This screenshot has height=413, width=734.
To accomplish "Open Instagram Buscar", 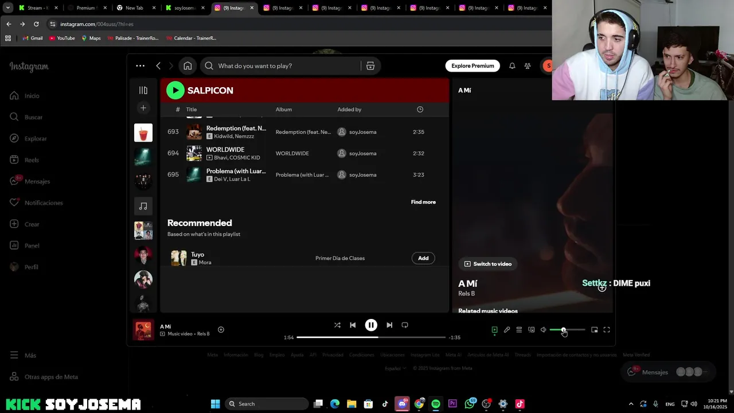I will pyautogui.click(x=26, y=117).
